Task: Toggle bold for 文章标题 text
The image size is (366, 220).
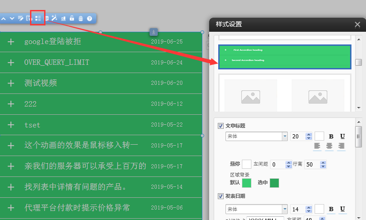Action: 331,137
